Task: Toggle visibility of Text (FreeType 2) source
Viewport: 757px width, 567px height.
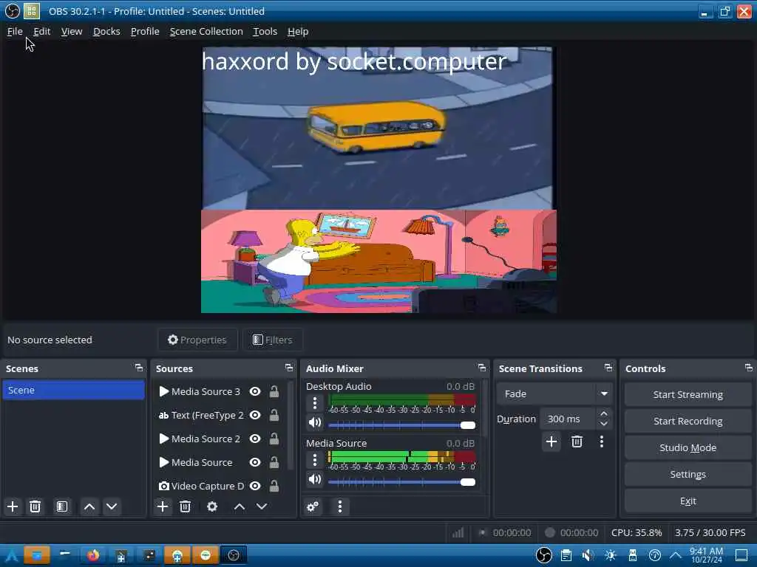Action: pyautogui.click(x=255, y=415)
